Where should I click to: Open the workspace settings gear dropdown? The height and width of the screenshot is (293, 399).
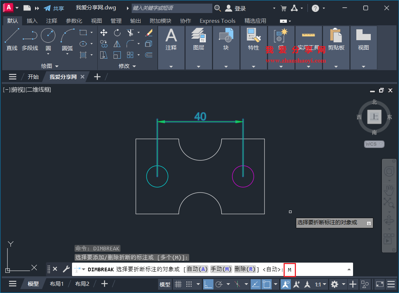click(344, 284)
